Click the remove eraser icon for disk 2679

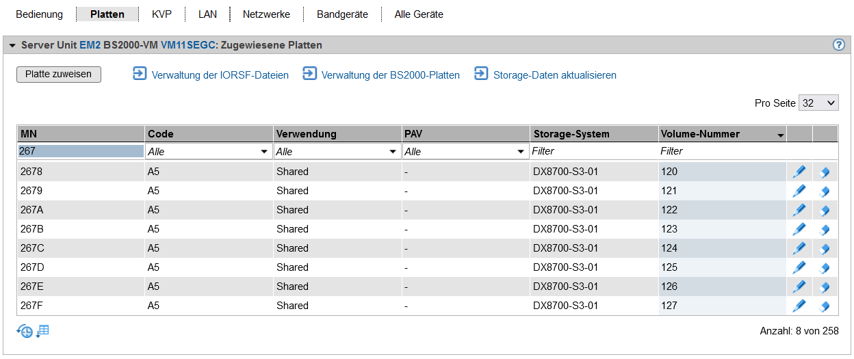coord(825,191)
